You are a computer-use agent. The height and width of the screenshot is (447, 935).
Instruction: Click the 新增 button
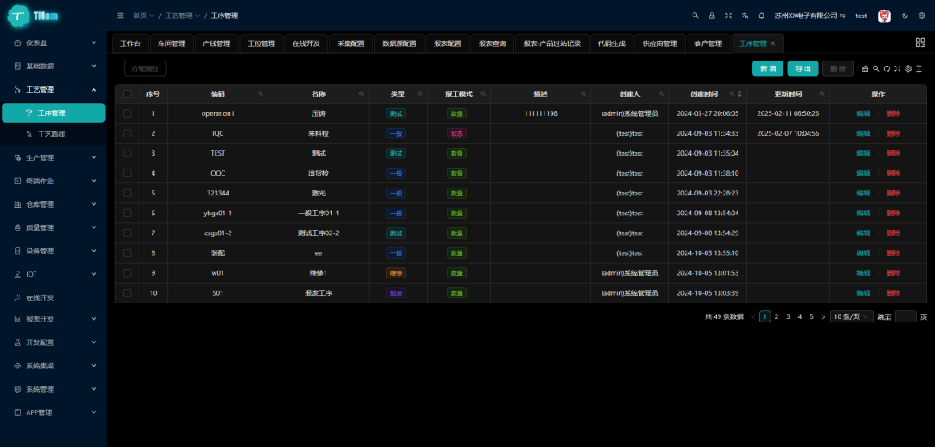tap(767, 68)
